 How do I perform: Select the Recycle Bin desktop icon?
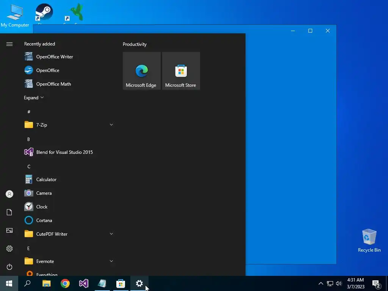pyautogui.click(x=369, y=241)
